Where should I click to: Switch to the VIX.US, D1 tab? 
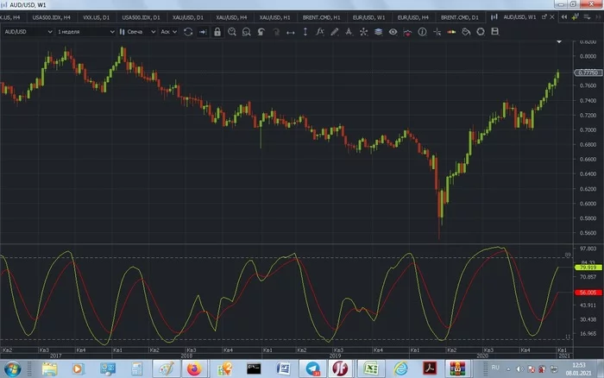point(96,17)
